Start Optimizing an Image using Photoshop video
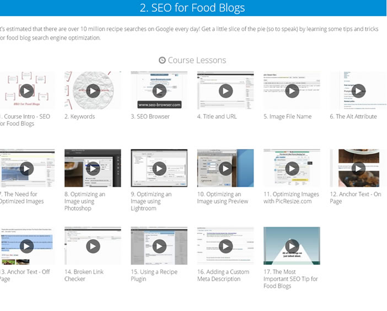Viewport: 387px width, 311px height. coord(93,169)
